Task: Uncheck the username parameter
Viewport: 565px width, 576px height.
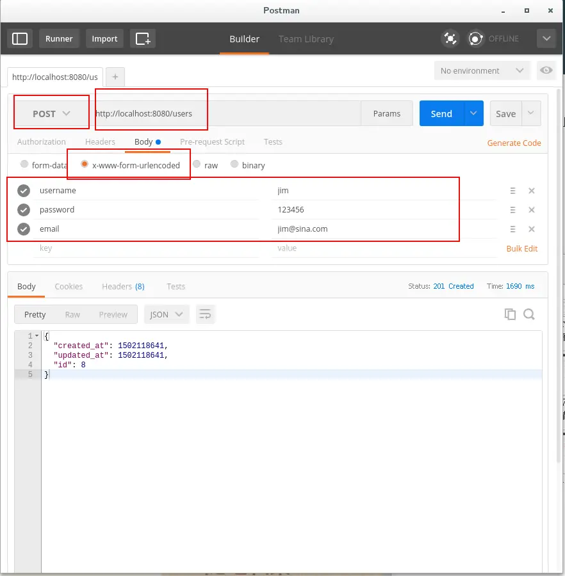Action: tap(24, 191)
